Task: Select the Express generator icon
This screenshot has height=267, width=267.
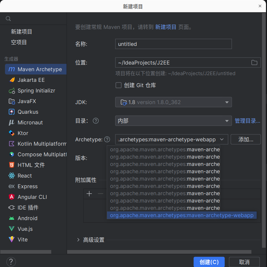Action: (12, 186)
